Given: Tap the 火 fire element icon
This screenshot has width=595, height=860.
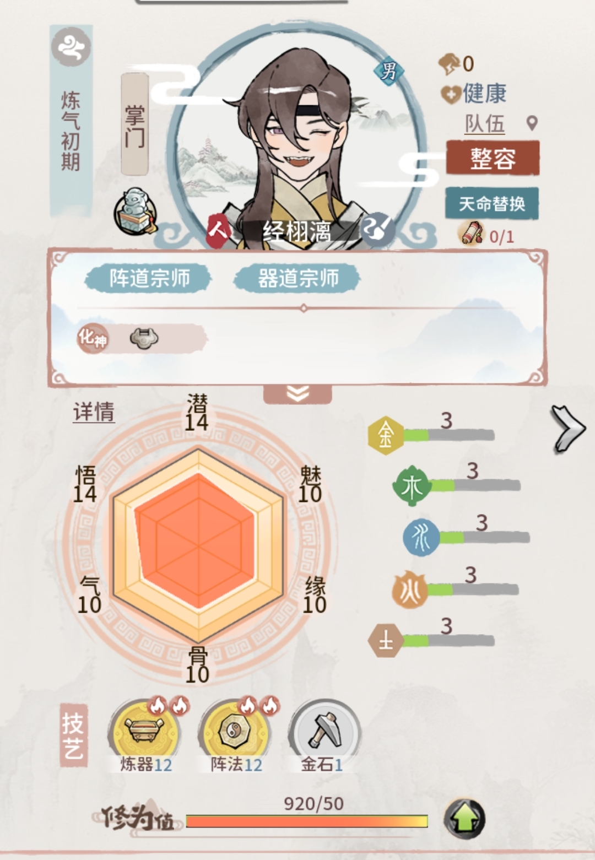Looking at the screenshot, I should [410, 589].
